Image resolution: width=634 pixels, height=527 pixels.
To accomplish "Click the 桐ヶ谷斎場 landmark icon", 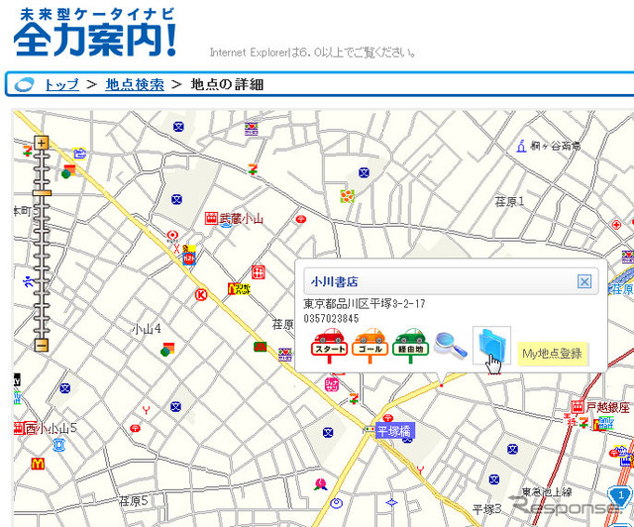I will [x=522, y=146].
